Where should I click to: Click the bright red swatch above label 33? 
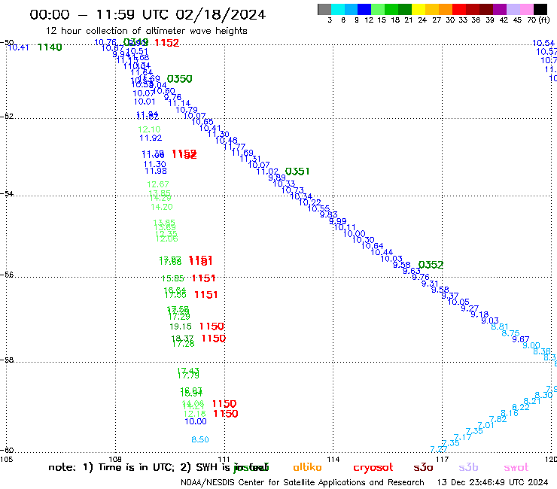[459, 9]
